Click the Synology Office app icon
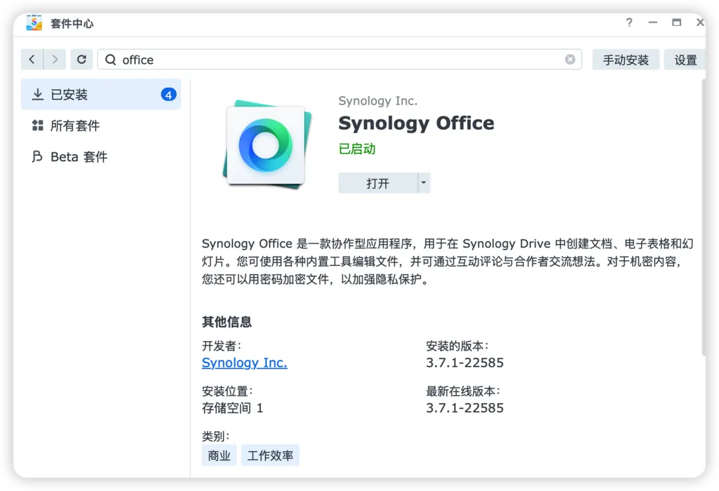 pos(266,145)
